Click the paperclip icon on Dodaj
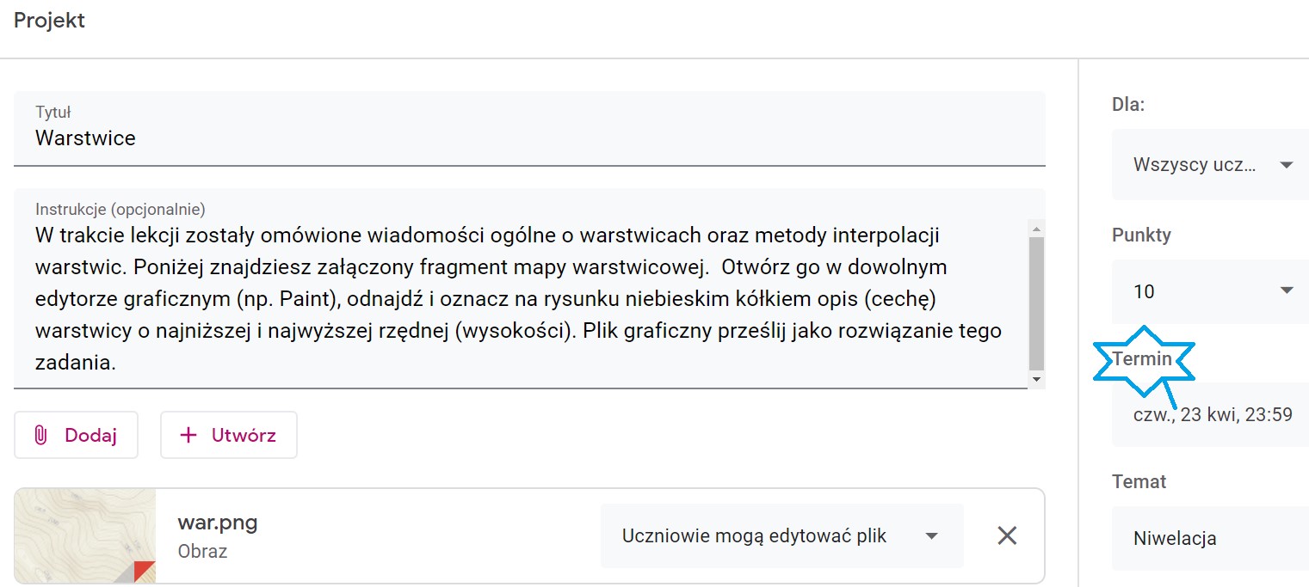The image size is (1309, 587). point(40,435)
